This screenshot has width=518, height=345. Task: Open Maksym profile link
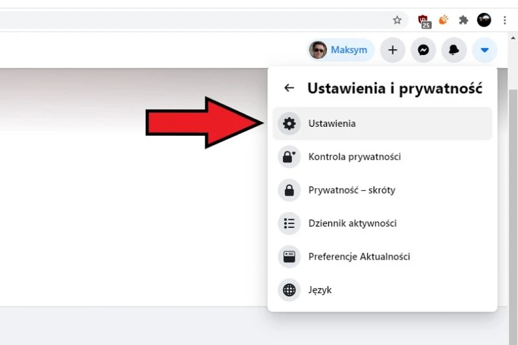tap(341, 50)
